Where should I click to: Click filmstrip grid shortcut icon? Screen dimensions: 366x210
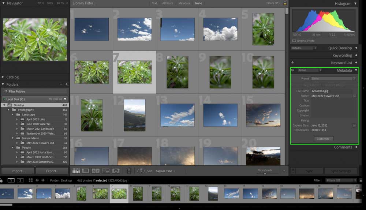[x=31, y=180]
